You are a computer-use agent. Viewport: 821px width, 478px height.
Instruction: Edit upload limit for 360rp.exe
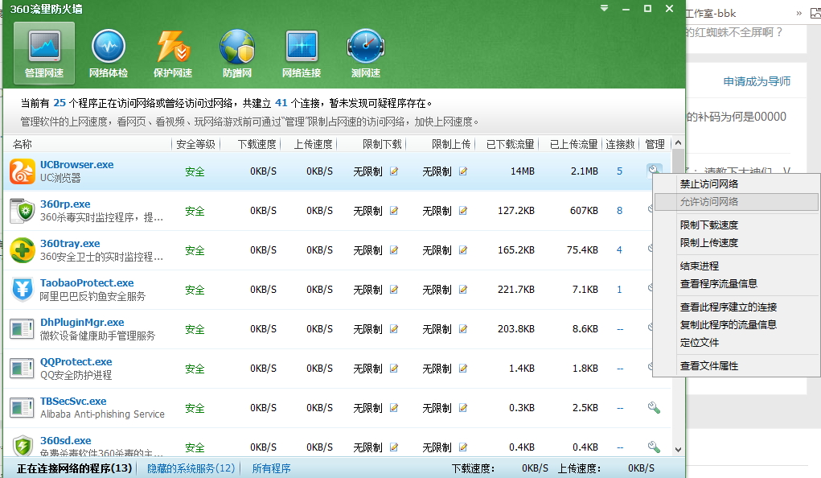(x=463, y=211)
